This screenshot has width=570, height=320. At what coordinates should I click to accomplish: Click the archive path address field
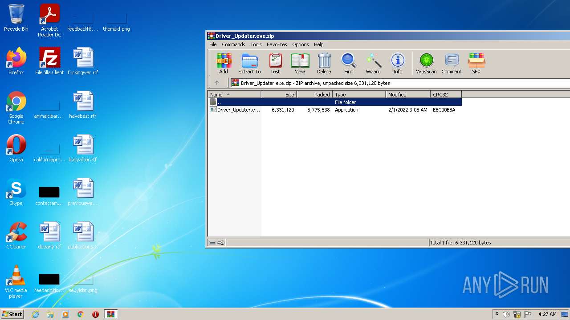tap(400, 83)
